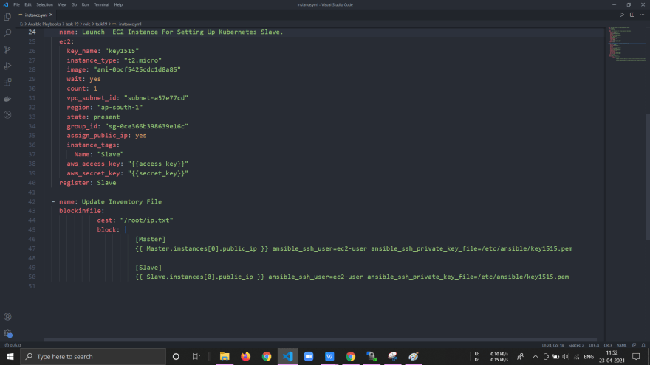Show hidden system tray icons chevron
This screenshot has height=365, width=650.
(x=536, y=356)
